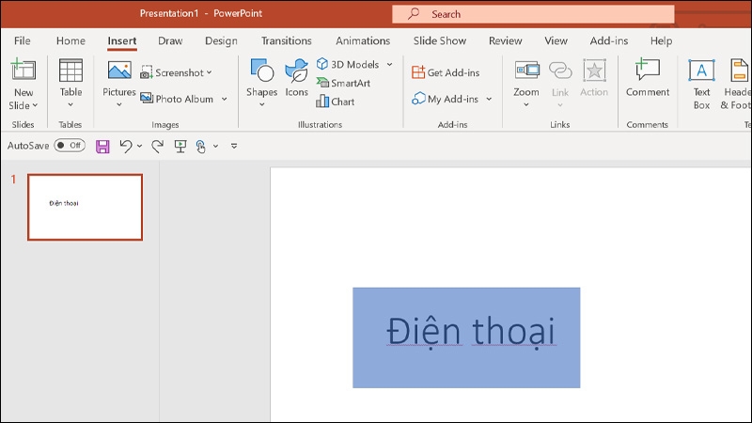Expand the Shapes dropdown arrow
The image size is (752, 423).
tap(262, 104)
